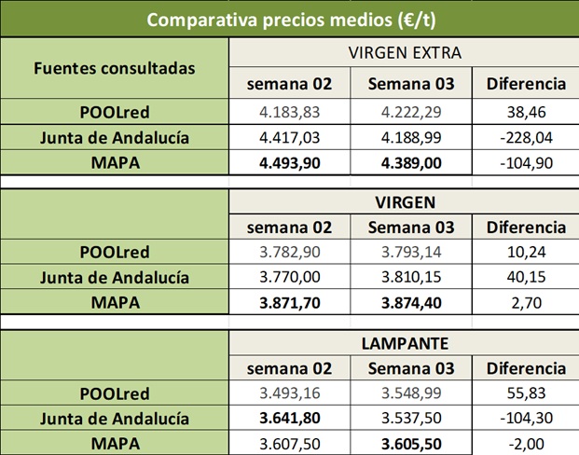Click the 'VIRGEN EXTRA' section header
The width and height of the screenshot is (579, 455).
click(x=404, y=52)
